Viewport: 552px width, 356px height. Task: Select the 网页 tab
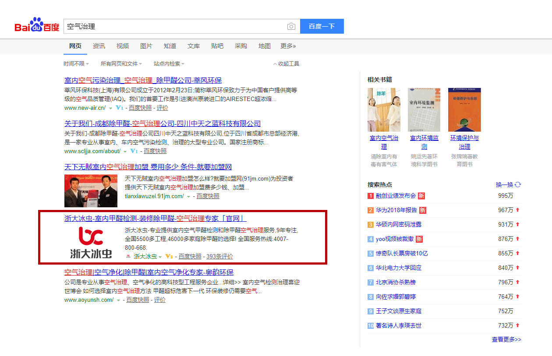click(x=75, y=46)
